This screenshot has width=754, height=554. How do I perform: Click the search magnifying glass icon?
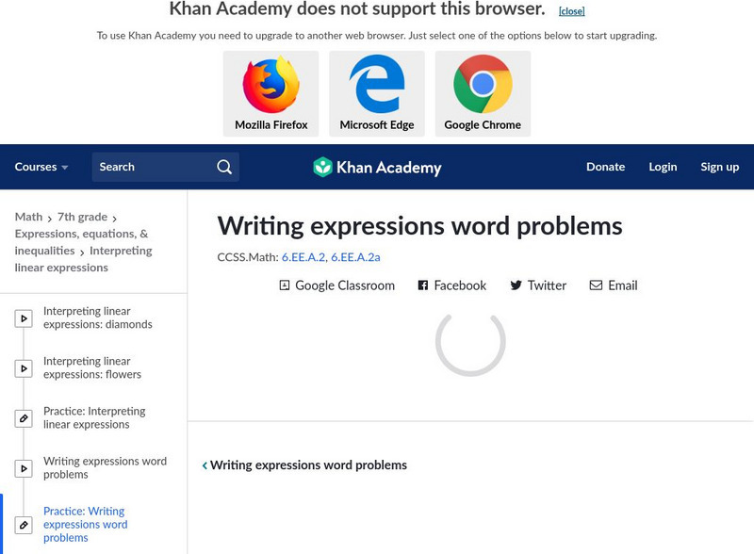(224, 167)
